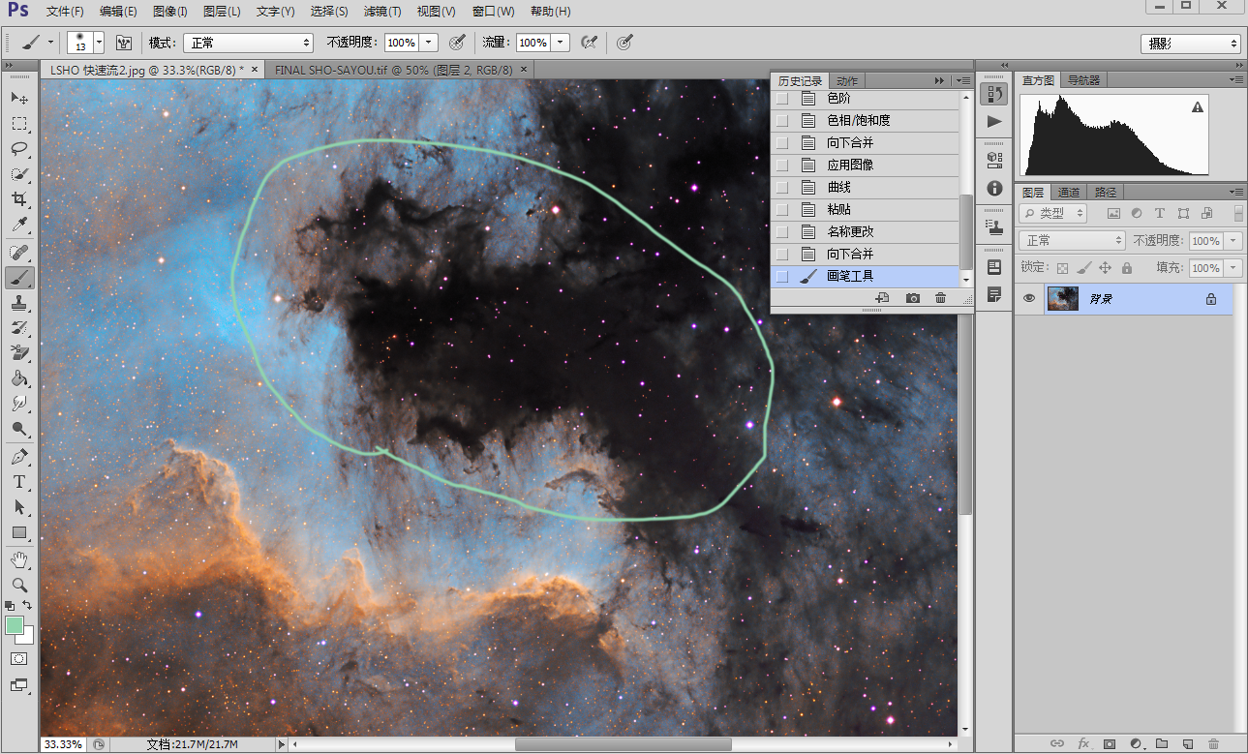Swap foreground and background colors
The image size is (1248, 754).
pyautogui.click(x=27, y=605)
